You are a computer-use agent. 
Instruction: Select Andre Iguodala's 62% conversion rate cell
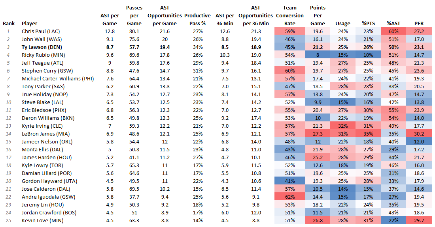290,197
